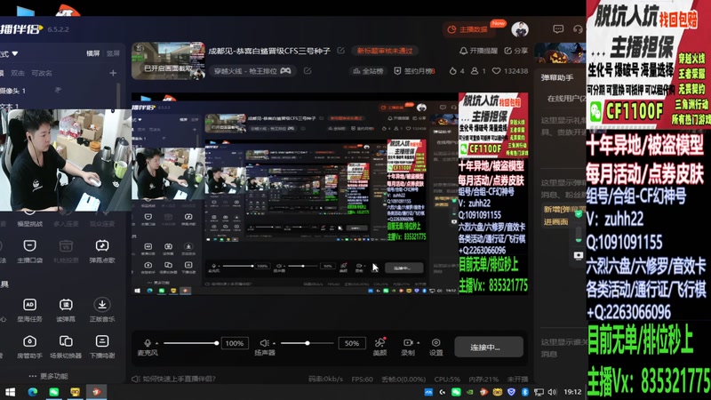Open the headset support icon

(578, 29)
